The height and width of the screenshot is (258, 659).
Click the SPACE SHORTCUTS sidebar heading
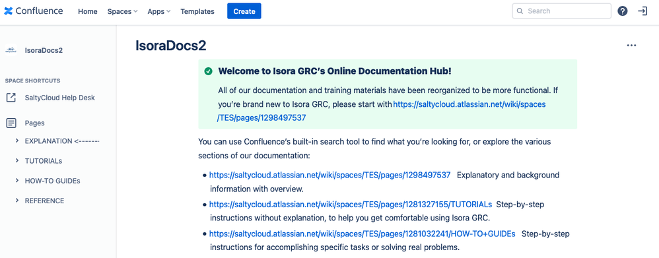(32, 81)
